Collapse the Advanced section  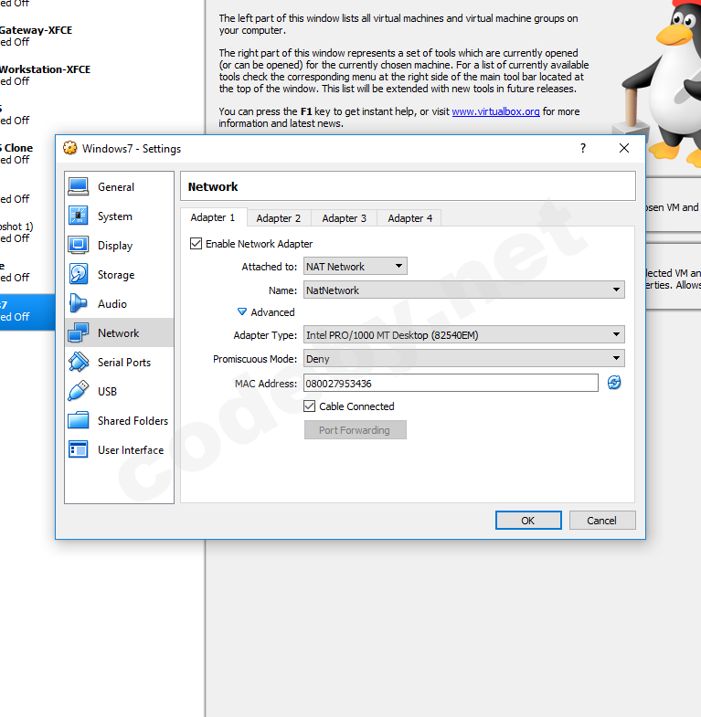point(243,312)
